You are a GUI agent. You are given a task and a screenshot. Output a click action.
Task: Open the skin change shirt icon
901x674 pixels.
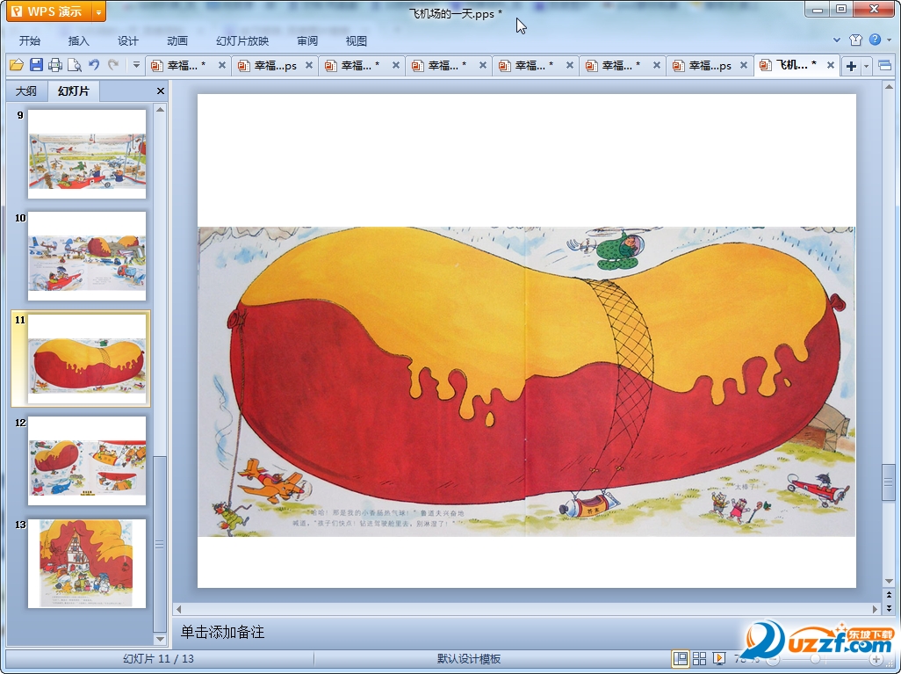click(x=855, y=40)
